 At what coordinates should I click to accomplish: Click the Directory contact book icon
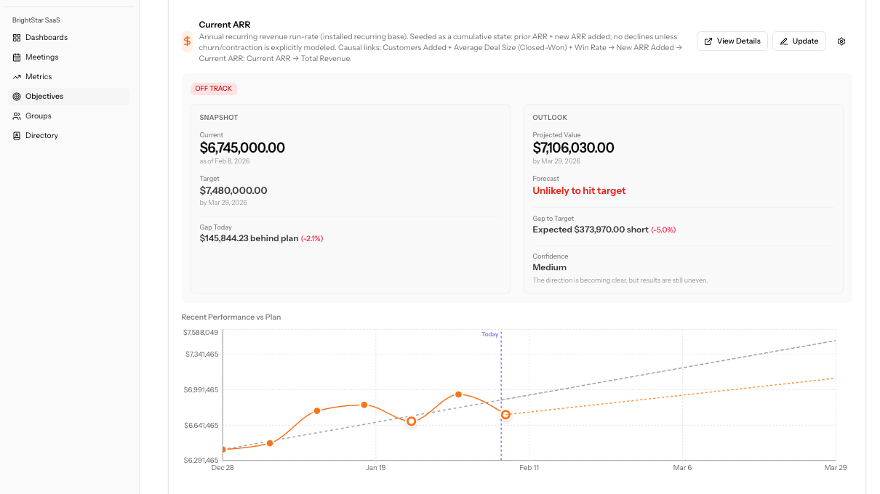tap(17, 136)
